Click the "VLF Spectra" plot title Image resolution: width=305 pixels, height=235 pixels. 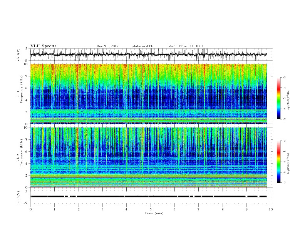point(44,46)
